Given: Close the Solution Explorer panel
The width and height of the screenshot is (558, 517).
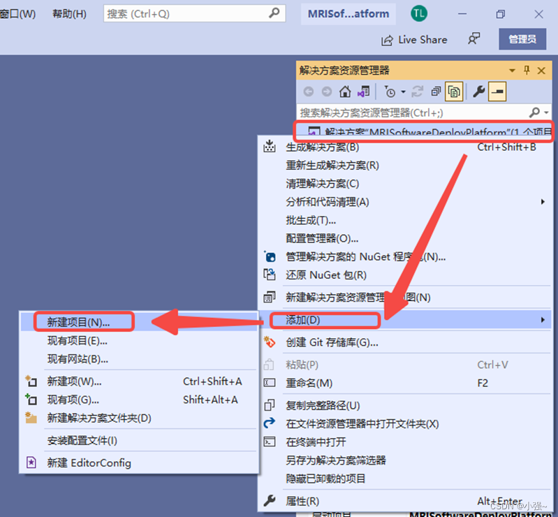Looking at the screenshot, I should click(x=541, y=71).
